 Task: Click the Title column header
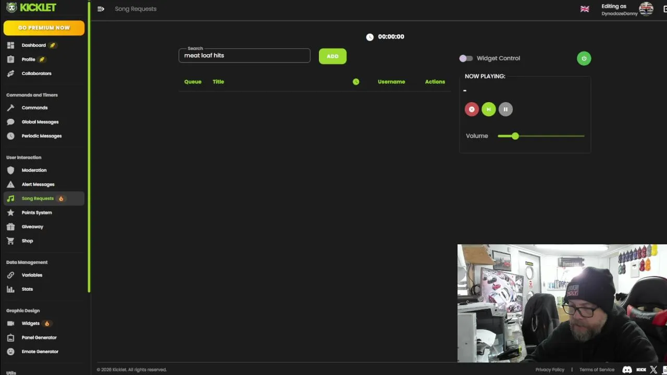pyautogui.click(x=218, y=82)
